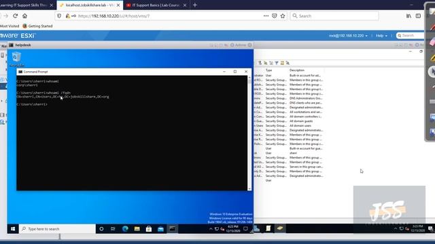
Task: Show hidden tray icons in helpdesk VM
Action: pos(211,229)
